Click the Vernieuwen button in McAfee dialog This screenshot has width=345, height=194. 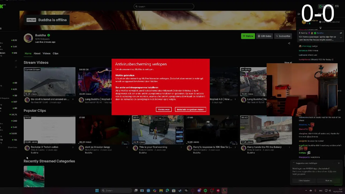coord(164,109)
